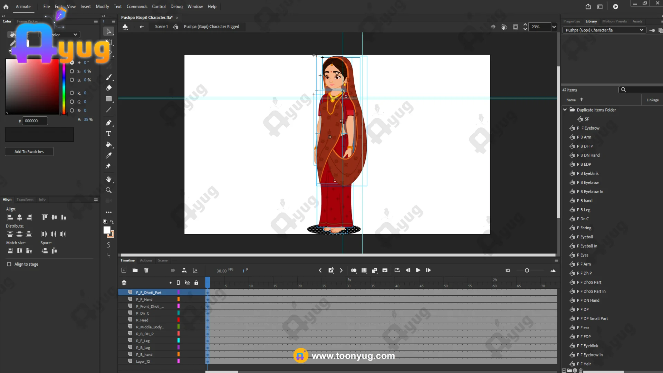The height and width of the screenshot is (373, 663).
Task: Select the Zoom magnifier tool
Action: pos(109,190)
